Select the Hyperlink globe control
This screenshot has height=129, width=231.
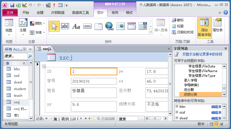[109, 26]
